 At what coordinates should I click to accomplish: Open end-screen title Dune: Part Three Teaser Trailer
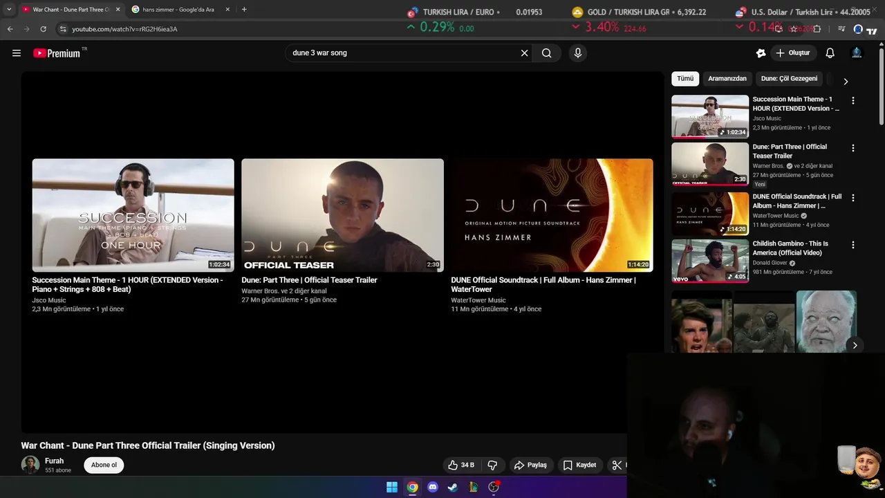pos(309,280)
